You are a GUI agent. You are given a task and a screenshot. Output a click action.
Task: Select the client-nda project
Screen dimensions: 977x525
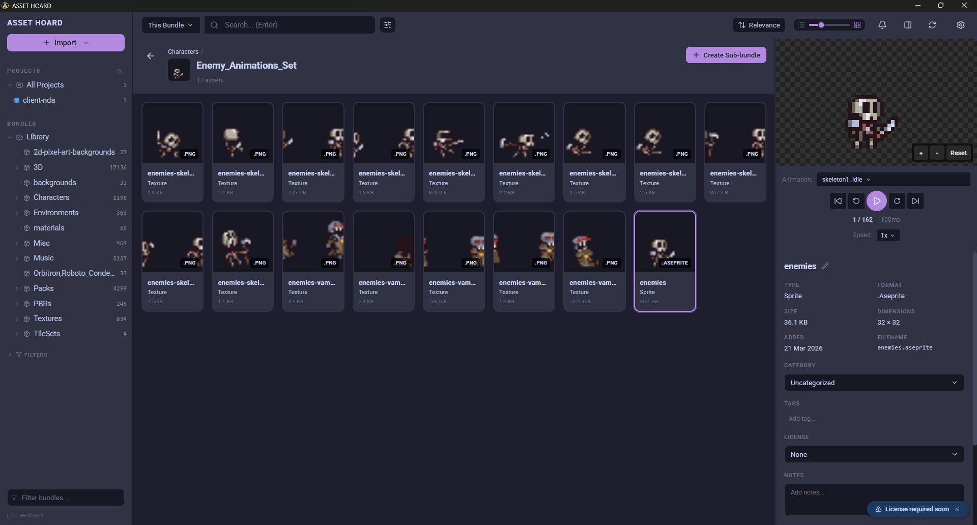(x=39, y=100)
